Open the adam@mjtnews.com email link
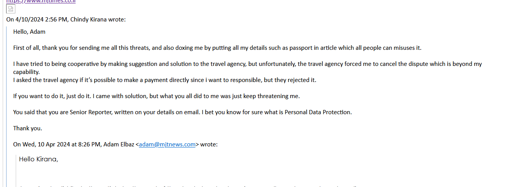The width and height of the screenshot is (509, 187). click(167, 144)
